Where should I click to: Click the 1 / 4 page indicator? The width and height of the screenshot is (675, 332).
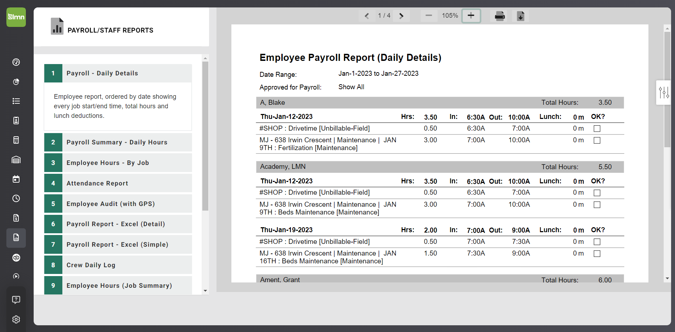click(384, 16)
